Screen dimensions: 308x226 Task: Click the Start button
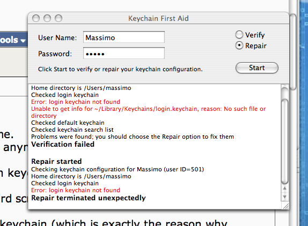pos(256,68)
